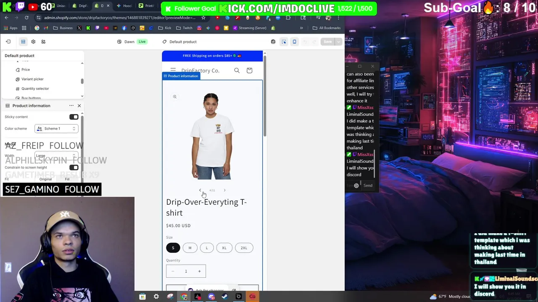This screenshot has height=302, width=538.
Task: Select the Buy buttons block
Action: point(31,98)
